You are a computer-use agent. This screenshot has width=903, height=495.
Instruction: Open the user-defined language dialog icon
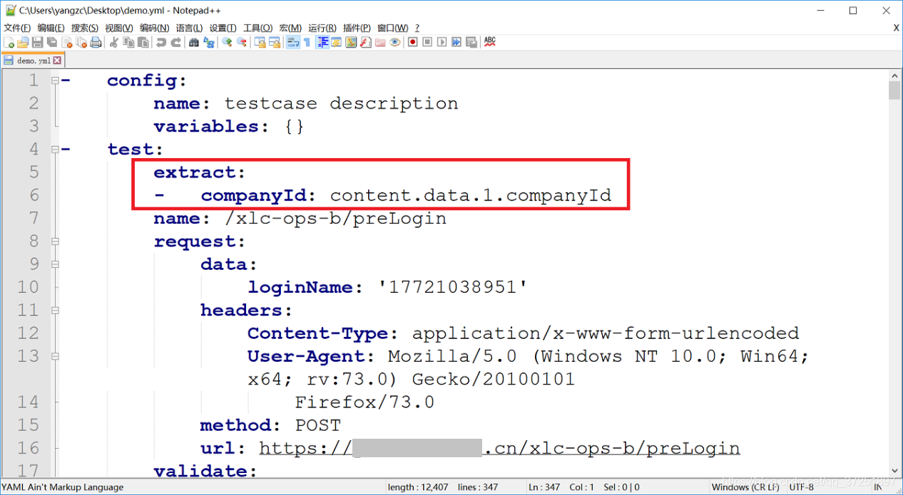pos(336,43)
